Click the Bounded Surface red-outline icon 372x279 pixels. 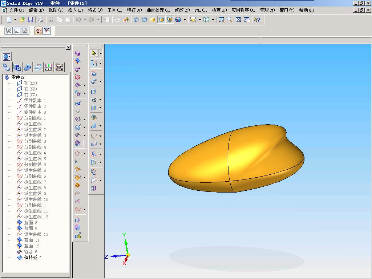[78, 77]
